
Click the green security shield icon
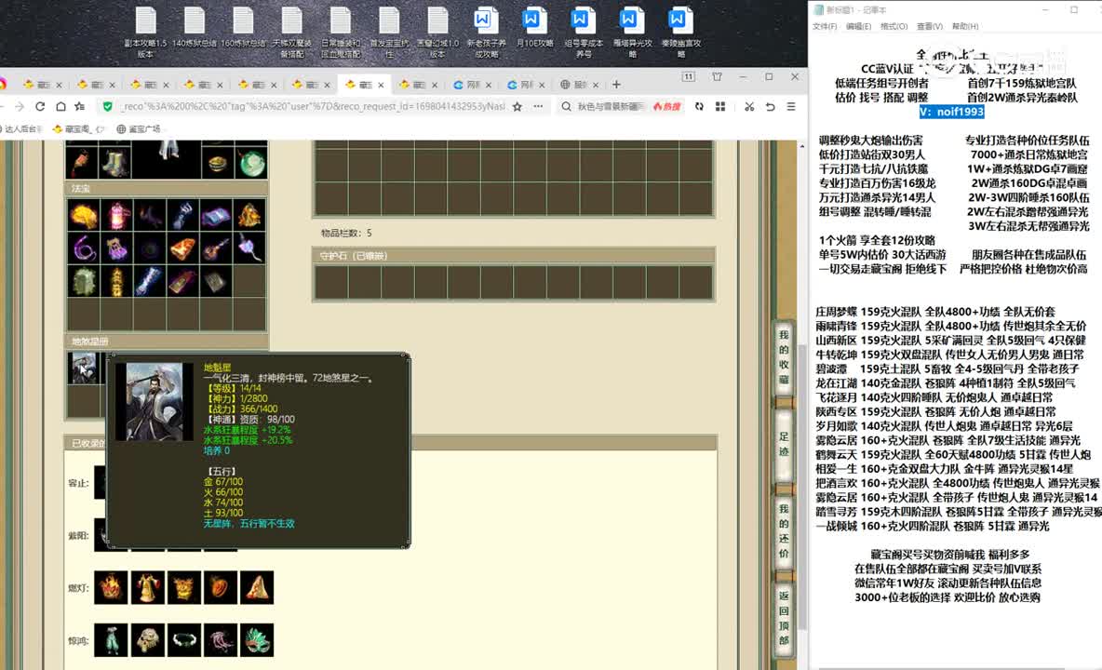[108, 106]
